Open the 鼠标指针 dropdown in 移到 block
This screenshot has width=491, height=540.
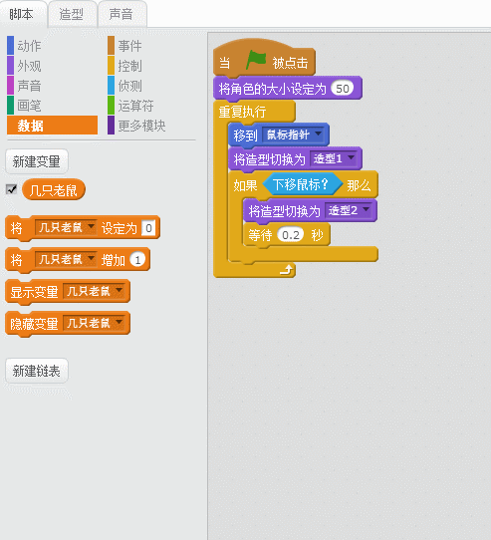[293, 135]
